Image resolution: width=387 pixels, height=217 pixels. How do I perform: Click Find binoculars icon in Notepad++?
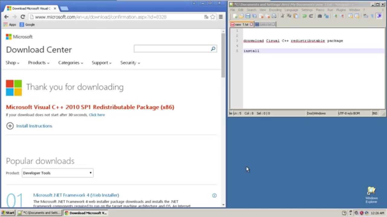[x=320, y=16]
